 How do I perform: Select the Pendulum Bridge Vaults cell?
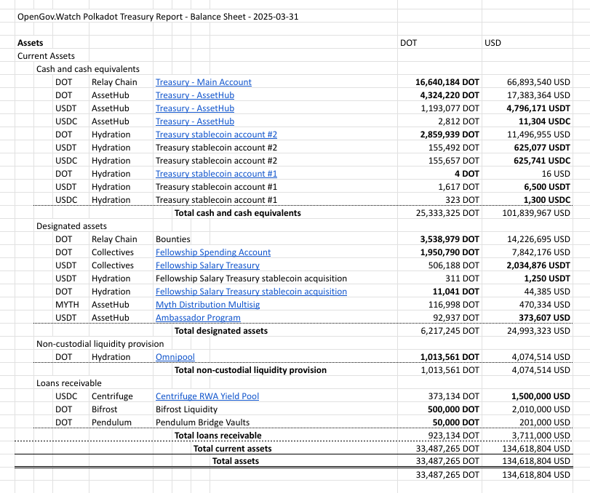[202, 422]
